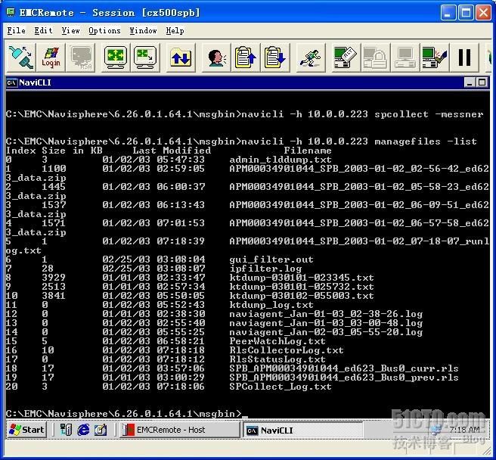Click the talking head chat icon
Image resolution: width=496 pixels, height=460 pixels.
click(216, 57)
